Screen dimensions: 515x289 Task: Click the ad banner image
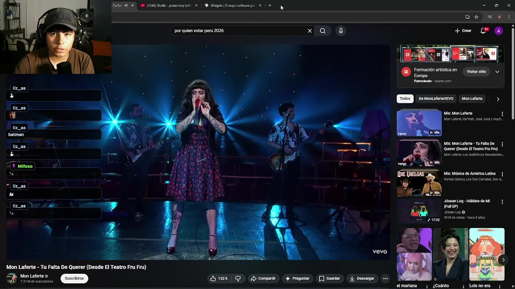450,54
